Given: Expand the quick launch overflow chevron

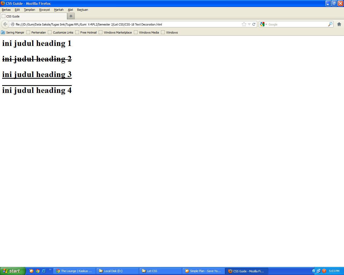Looking at the screenshot, I should click(x=50, y=270).
